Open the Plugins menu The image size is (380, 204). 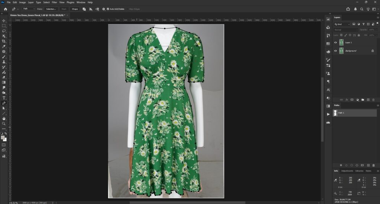tap(70, 2)
